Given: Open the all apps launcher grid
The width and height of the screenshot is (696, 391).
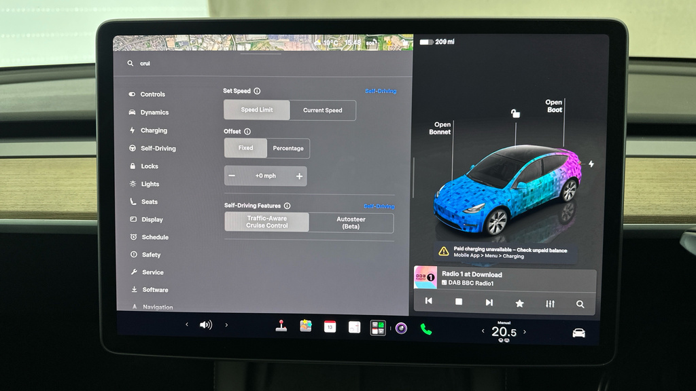Looking at the screenshot, I should [x=378, y=328].
